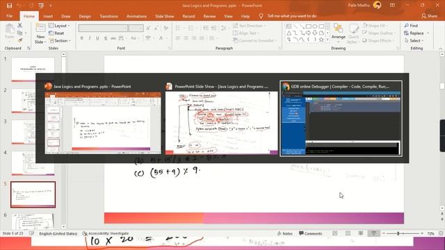The width and height of the screenshot is (445, 250).
Task: Open the Shape Outline dropdown
Action: pos(379,33)
